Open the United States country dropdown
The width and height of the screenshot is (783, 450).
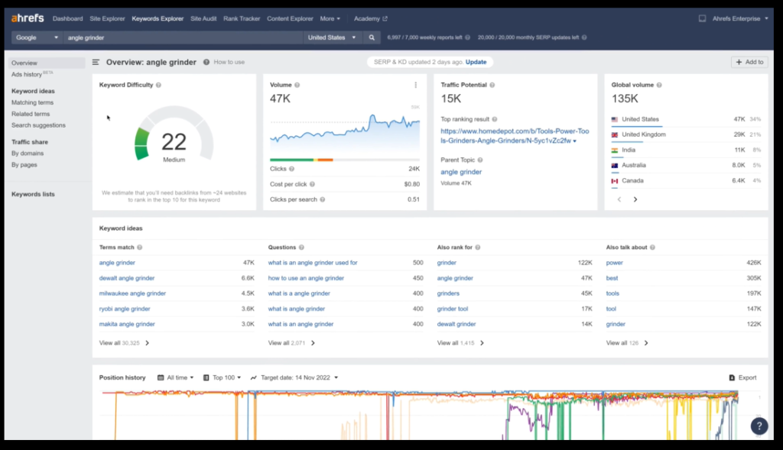pos(332,37)
